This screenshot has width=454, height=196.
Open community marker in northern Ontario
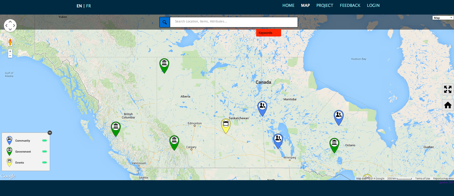[339, 118]
